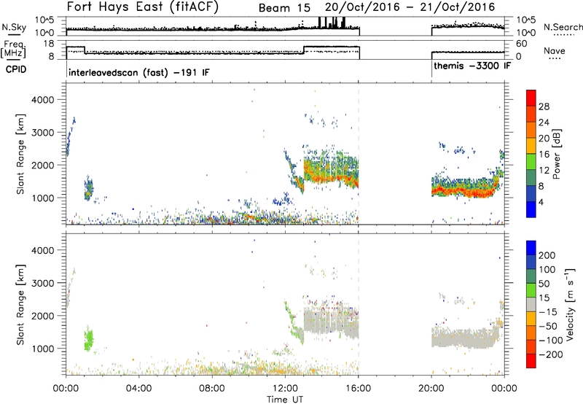Click the "60" Nave axis tick label
The height and width of the screenshot is (404, 583).
[521, 44]
